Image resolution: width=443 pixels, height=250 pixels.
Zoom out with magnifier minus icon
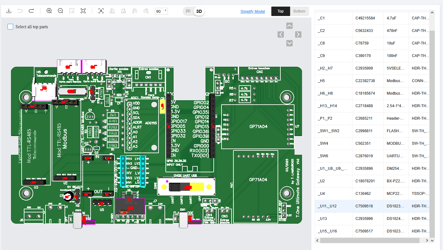click(x=60, y=11)
